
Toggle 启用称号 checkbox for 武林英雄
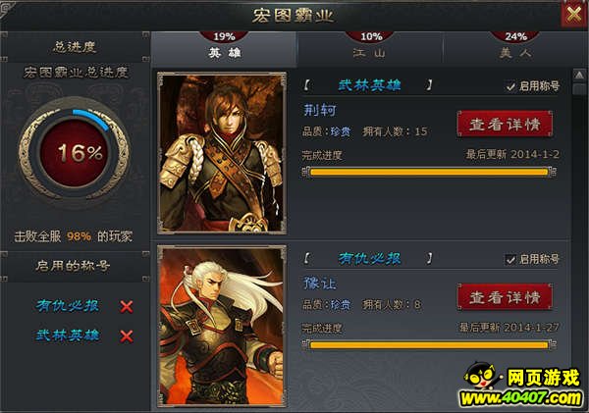[510, 86]
